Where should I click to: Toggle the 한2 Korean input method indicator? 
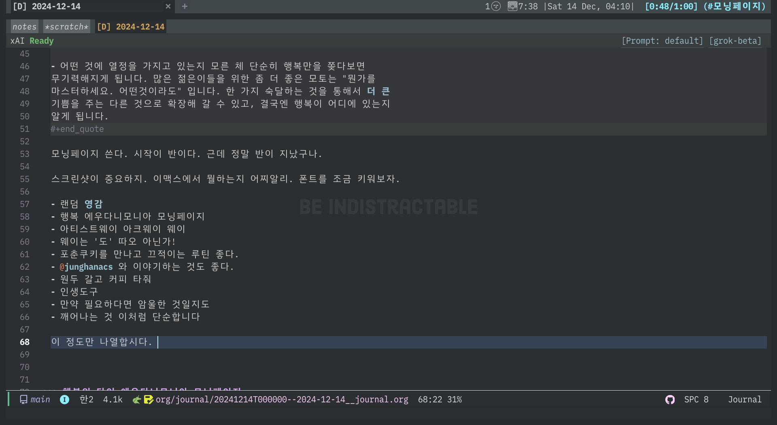(x=86, y=400)
